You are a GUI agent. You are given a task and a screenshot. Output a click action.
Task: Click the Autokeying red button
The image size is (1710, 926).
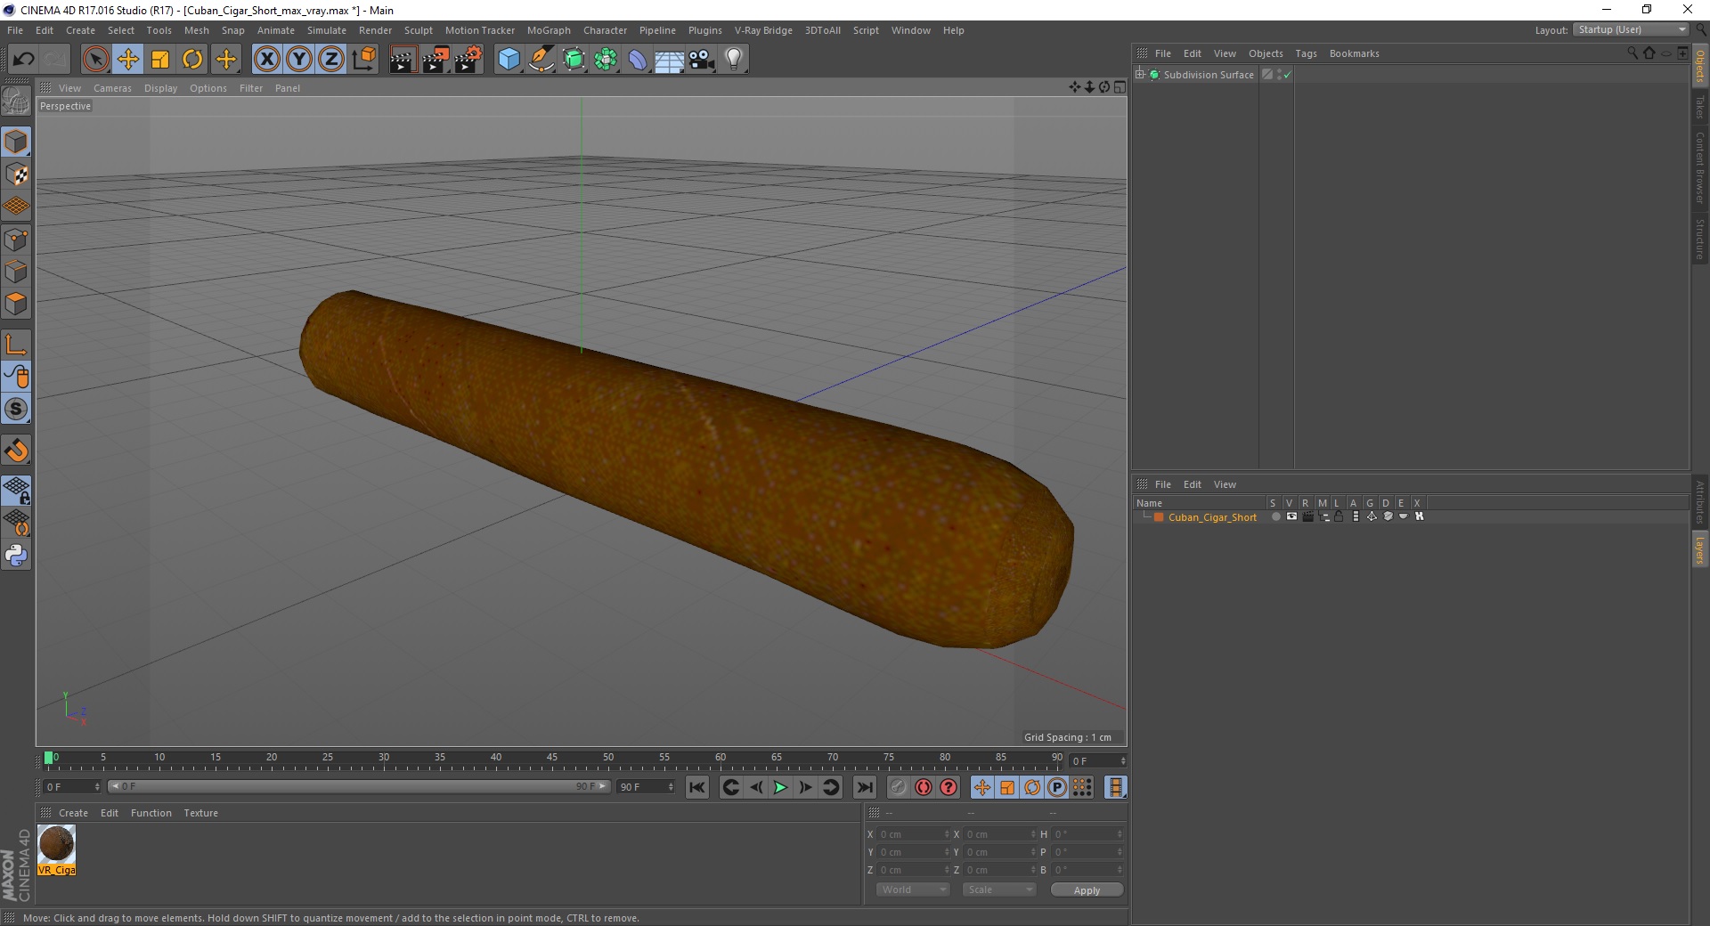click(x=924, y=787)
